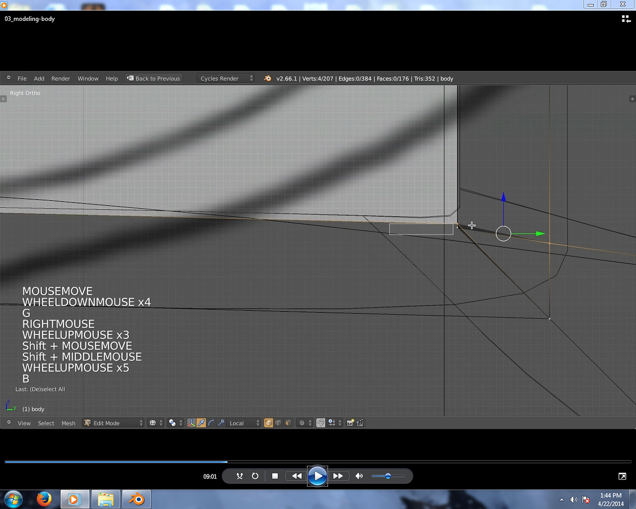Expand the tool shelf plus icon at left
This screenshot has width=636, height=509.
tap(3, 99)
